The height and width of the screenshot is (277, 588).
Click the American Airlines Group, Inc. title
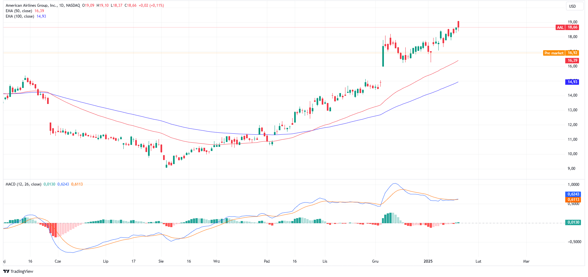click(31, 5)
